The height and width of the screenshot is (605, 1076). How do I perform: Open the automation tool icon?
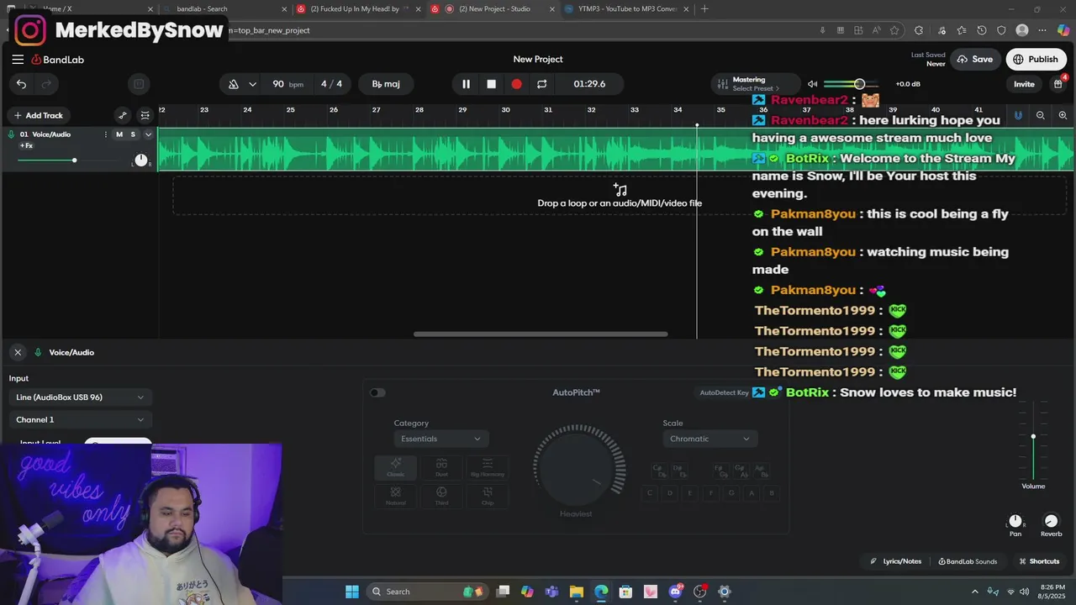coord(123,115)
